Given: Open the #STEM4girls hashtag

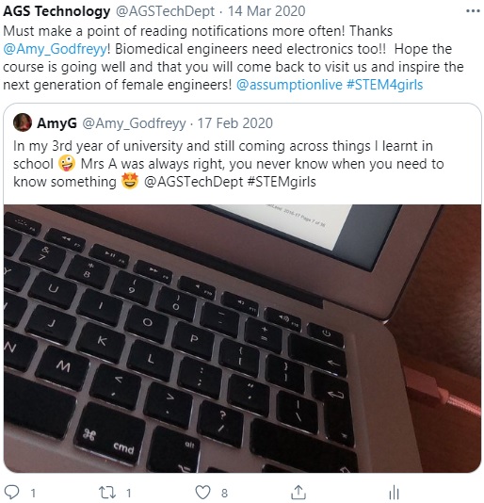Looking at the screenshot, I should click(x=384, y=85).
